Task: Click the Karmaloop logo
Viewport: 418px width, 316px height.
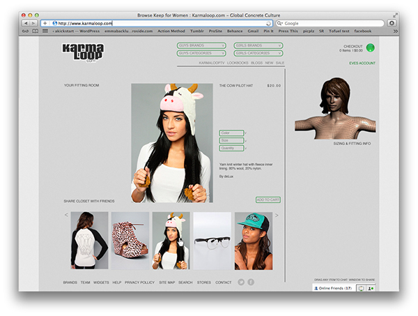Action: click(83, 53)
